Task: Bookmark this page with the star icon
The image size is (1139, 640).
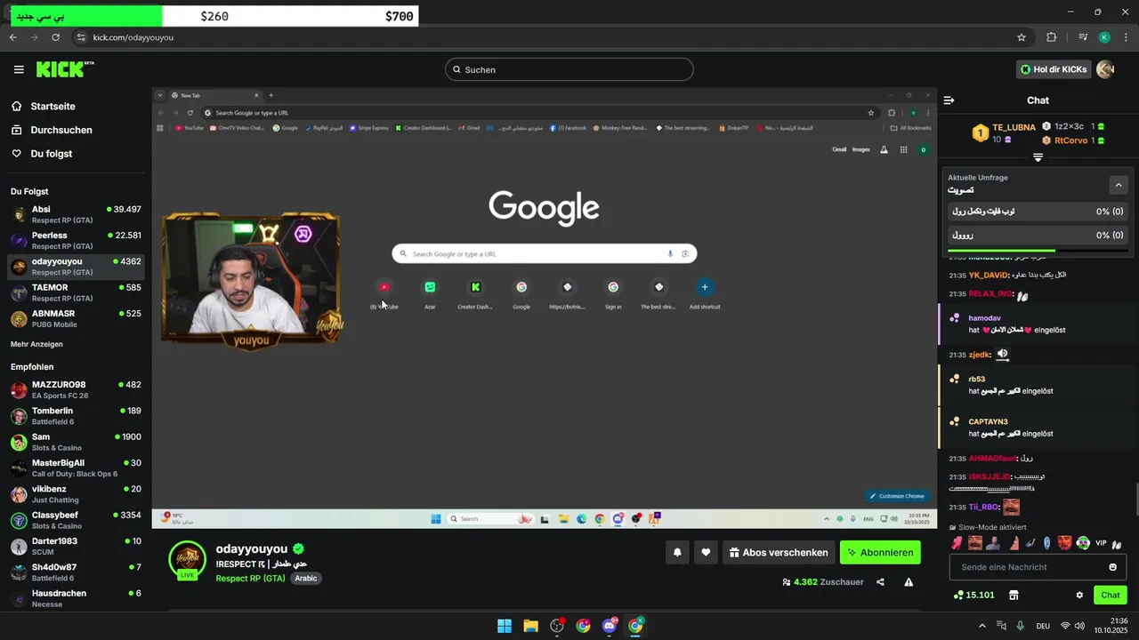Action: click(1022, 37)
